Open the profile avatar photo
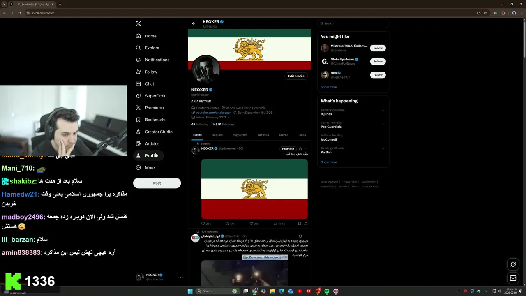This screenshot has width=526, height=296. (206, 69)
